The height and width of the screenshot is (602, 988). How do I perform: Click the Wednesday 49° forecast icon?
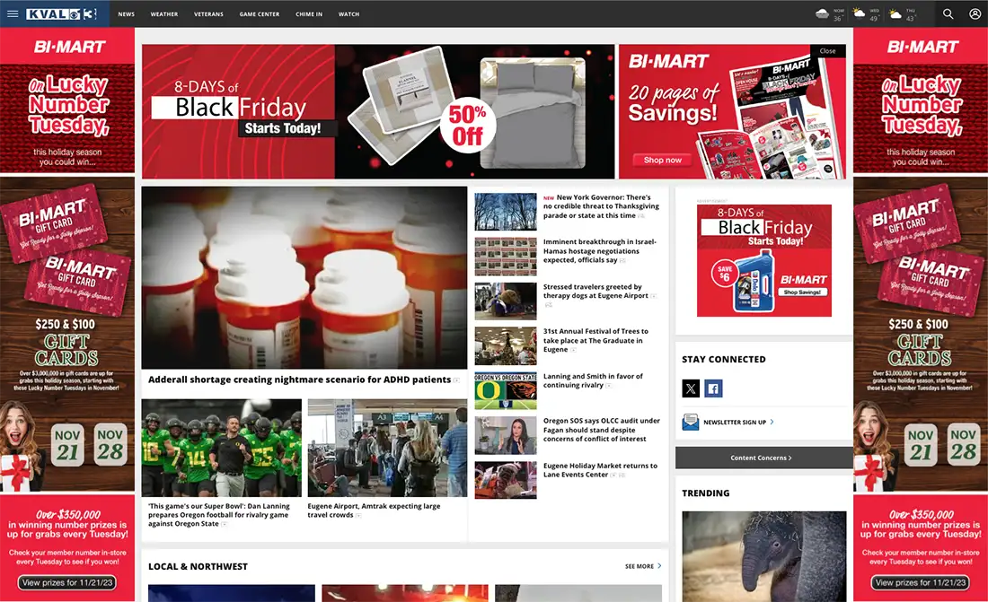click(x=858, y=13)
